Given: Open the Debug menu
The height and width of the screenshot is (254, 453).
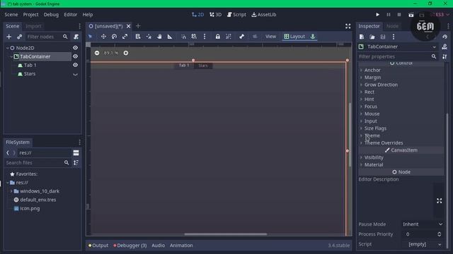Looking at the screenshot, I should pyautogui.click(x=51, y=14).
